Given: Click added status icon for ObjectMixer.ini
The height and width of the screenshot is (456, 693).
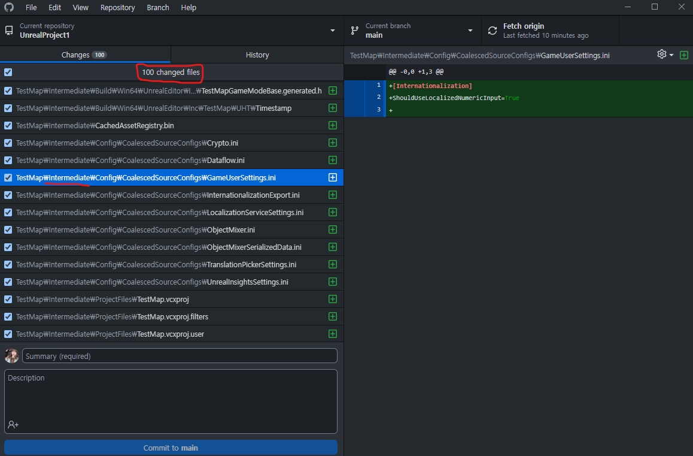Looking at the screenshot, I should 333,229.
